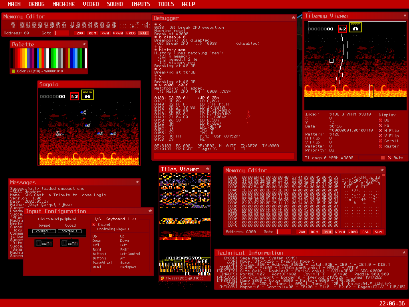The image size is (409, 307).
Task: Click the tile icon beside Tile 227
Action: pos(163,278)
